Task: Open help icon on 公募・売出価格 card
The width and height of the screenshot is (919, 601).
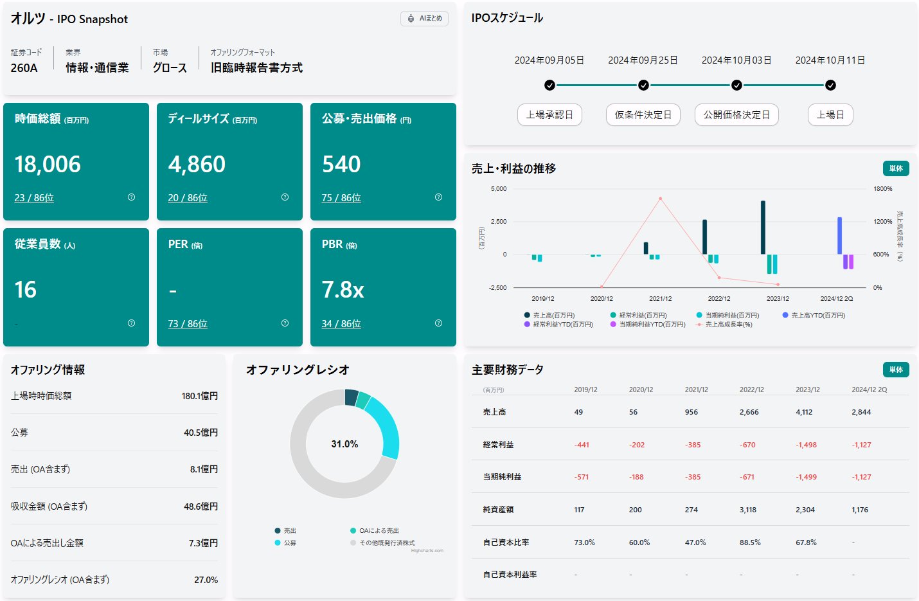Action: tap(438, 197)
